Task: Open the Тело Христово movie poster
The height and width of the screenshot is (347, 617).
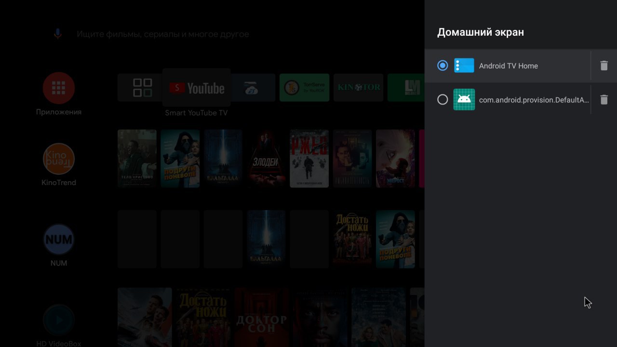Action: (x=137, y=159)
